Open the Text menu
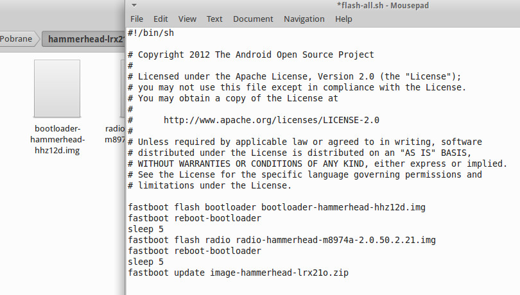 (x=214, y=19)
